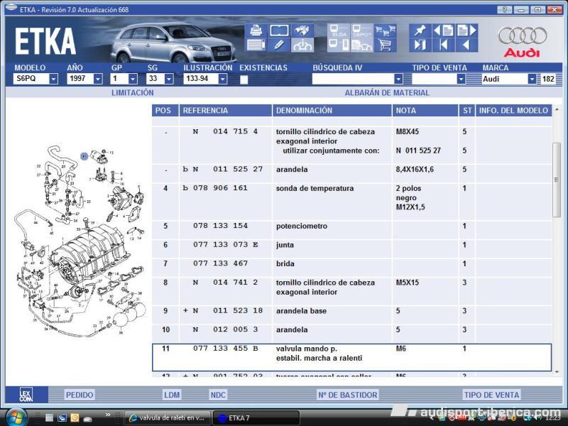
Task: Click the scroll-down arrow of parts list
Action: tap(557, 372)
